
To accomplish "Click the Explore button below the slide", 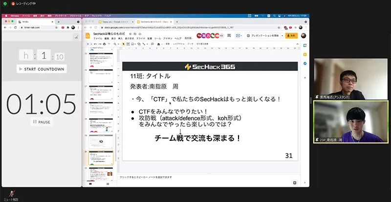I will pos(295,183).
